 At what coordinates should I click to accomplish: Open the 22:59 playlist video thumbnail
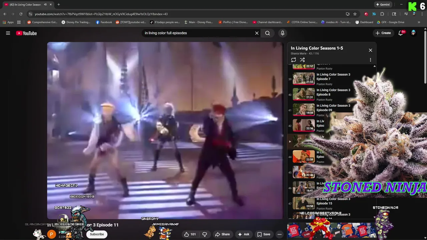tap(304, 156)
